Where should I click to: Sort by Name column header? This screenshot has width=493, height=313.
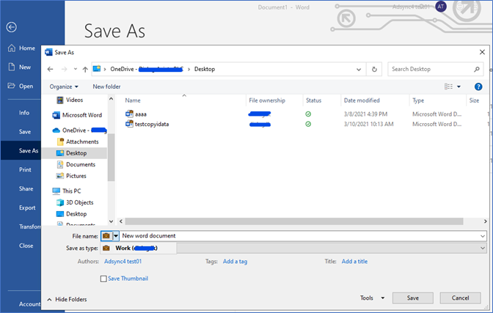(133, 100)
